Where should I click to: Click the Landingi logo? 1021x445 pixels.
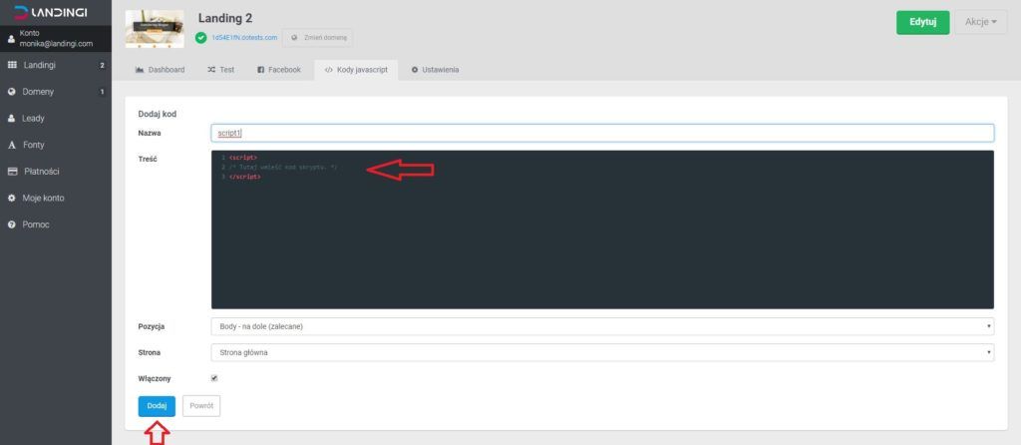51,11
